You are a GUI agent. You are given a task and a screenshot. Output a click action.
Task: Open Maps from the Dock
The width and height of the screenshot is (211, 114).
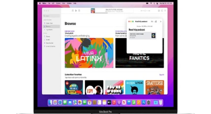(75, 102)
